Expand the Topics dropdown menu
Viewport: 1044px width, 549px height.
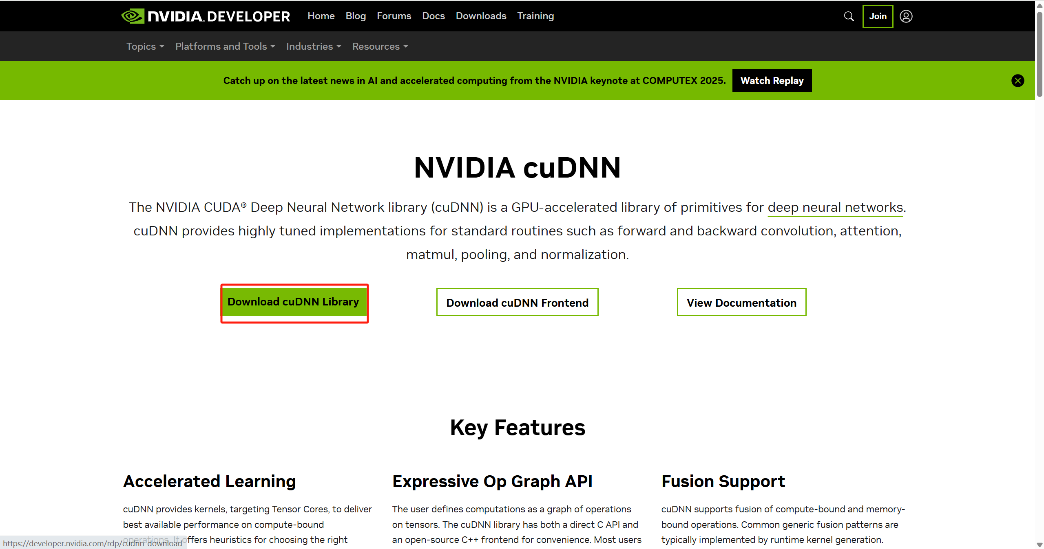pos(145,46)
